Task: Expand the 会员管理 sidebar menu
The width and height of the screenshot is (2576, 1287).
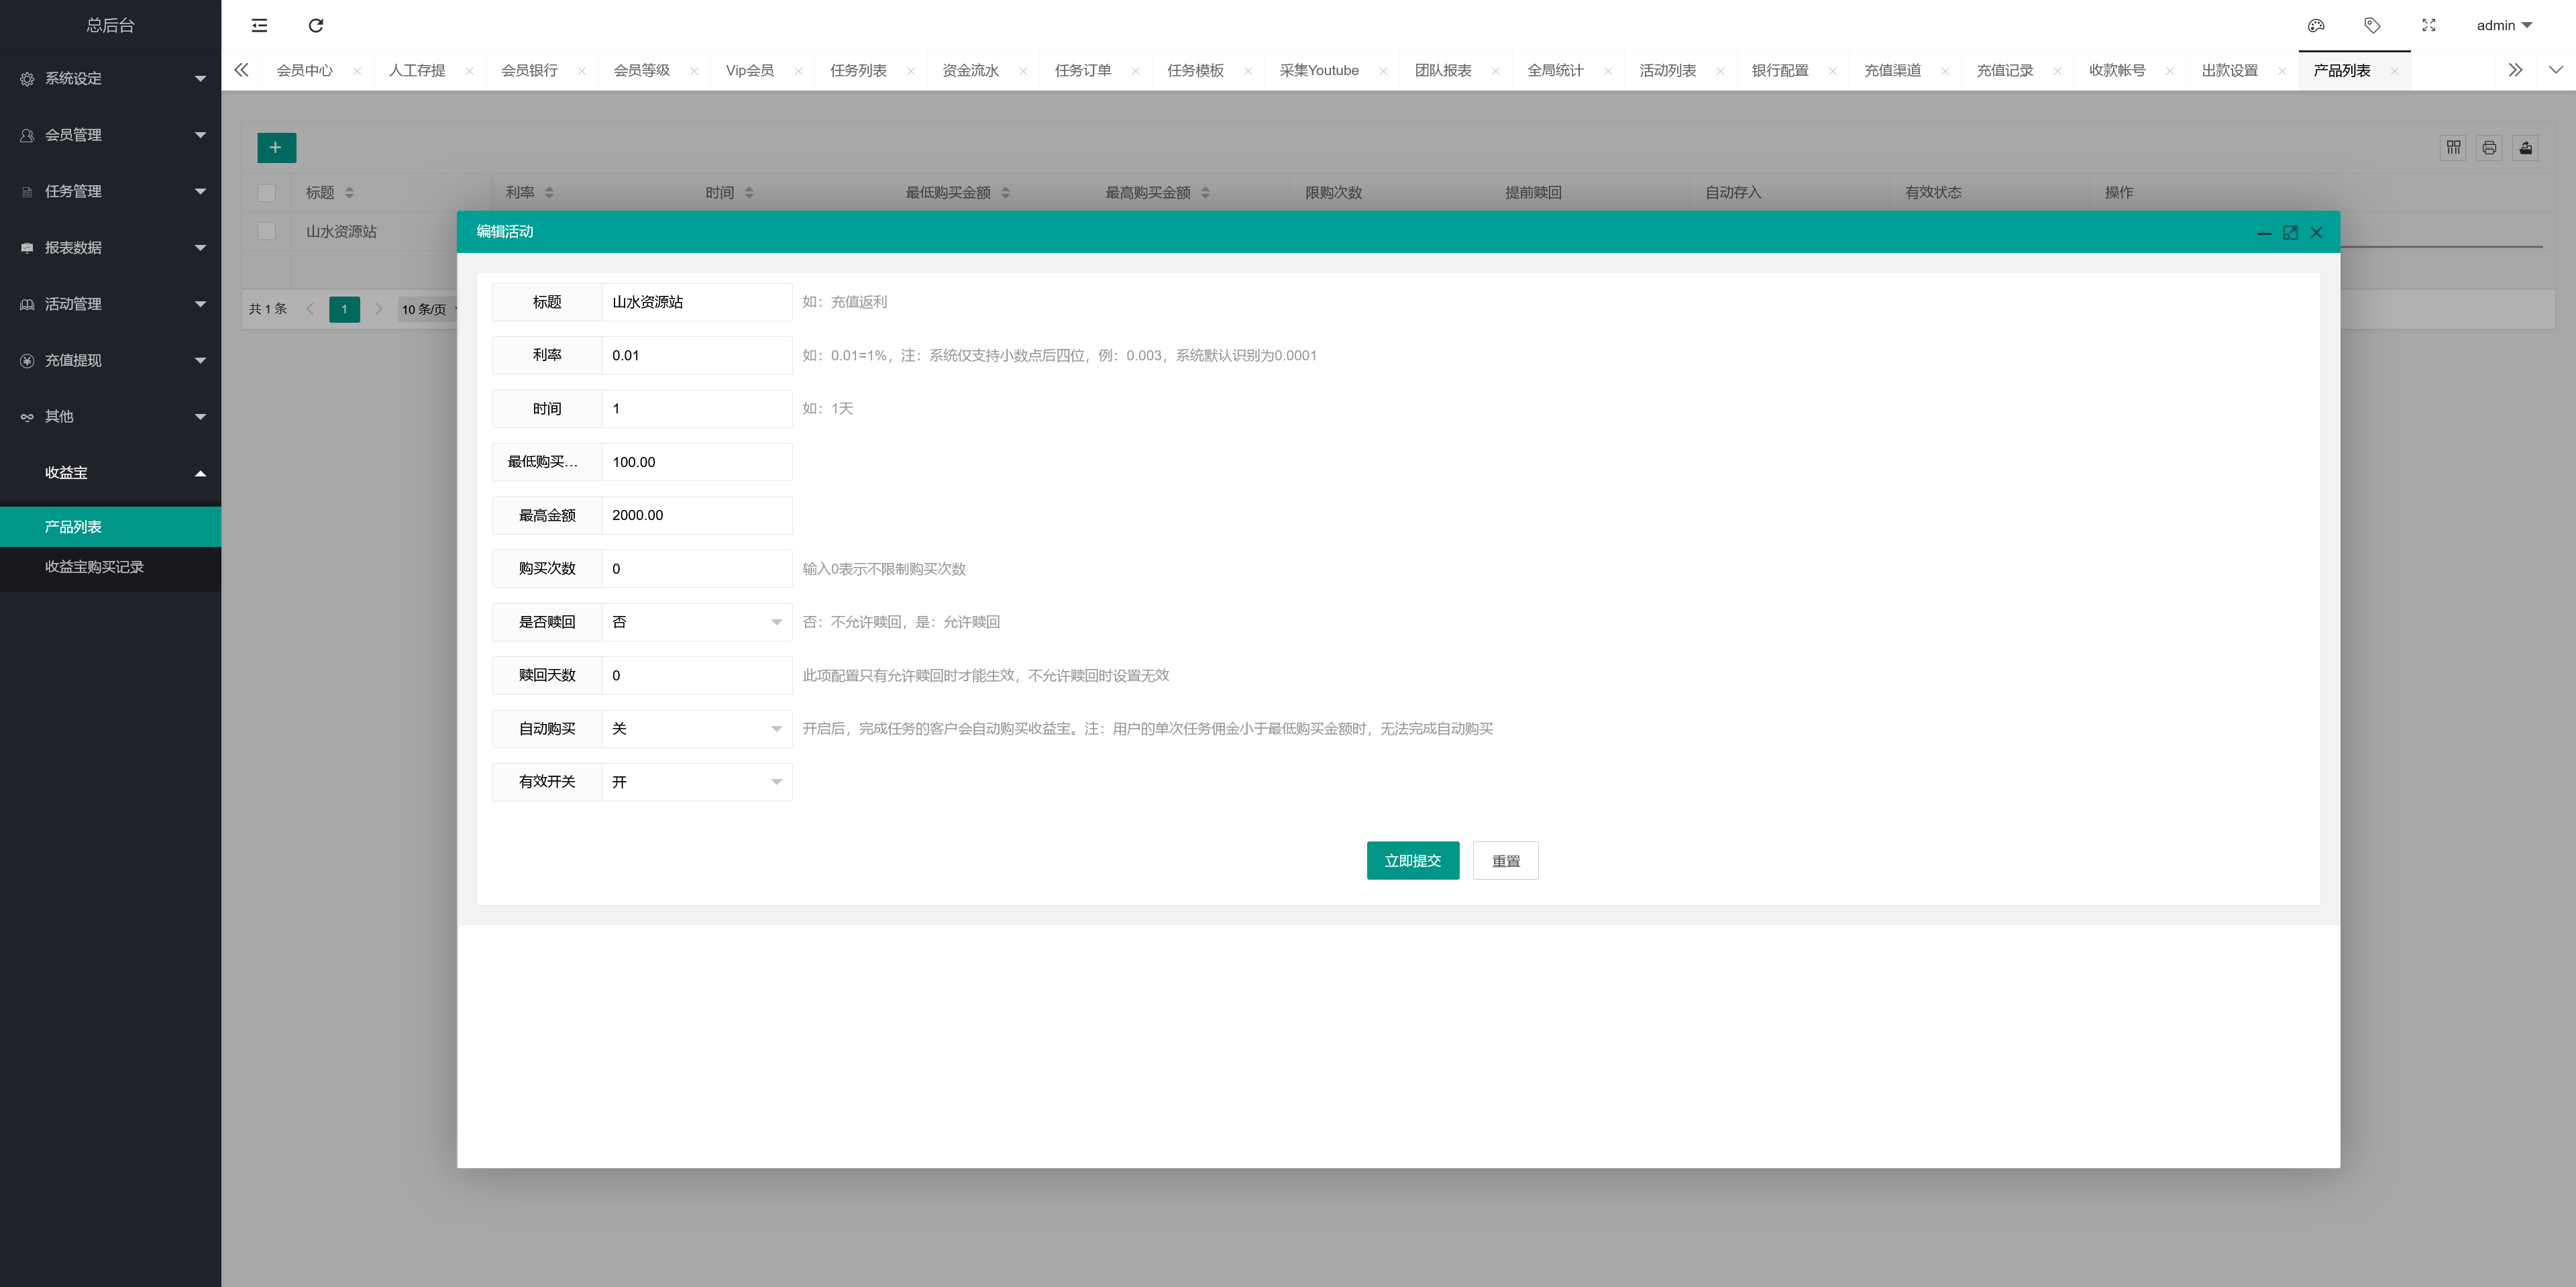Action: pos(110,135)
